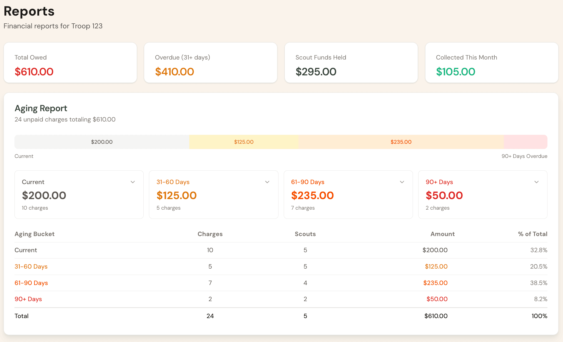Select the yellow $125.00 bar segment

point(244,142)
